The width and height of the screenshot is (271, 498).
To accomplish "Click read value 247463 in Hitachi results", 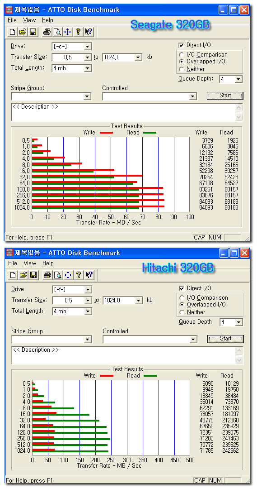I will coord(230,439).
